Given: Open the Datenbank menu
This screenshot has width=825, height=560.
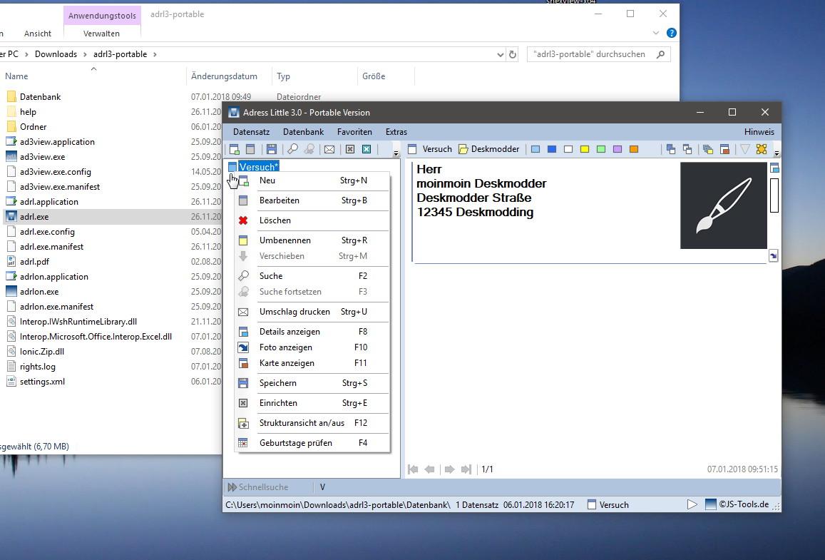Looking at the screenshot, I should [x=303, y=132].
